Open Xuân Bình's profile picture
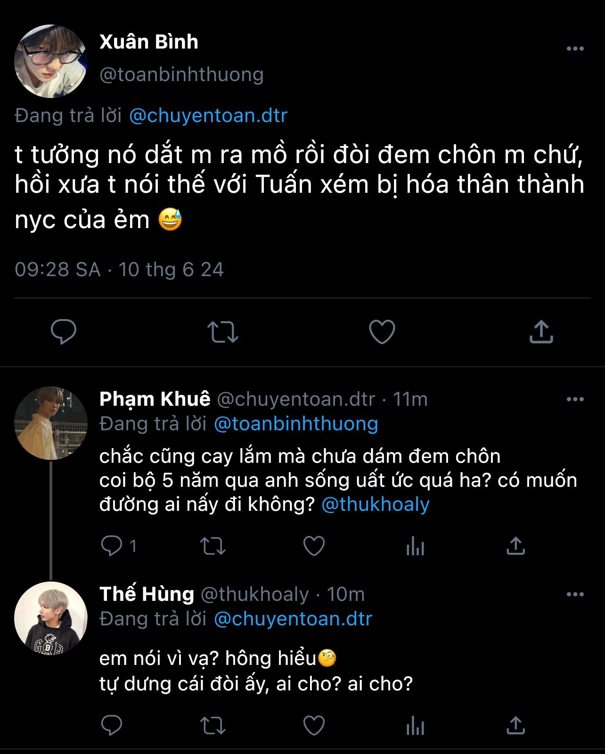This screenshot has height=754, width=605. 51,61
